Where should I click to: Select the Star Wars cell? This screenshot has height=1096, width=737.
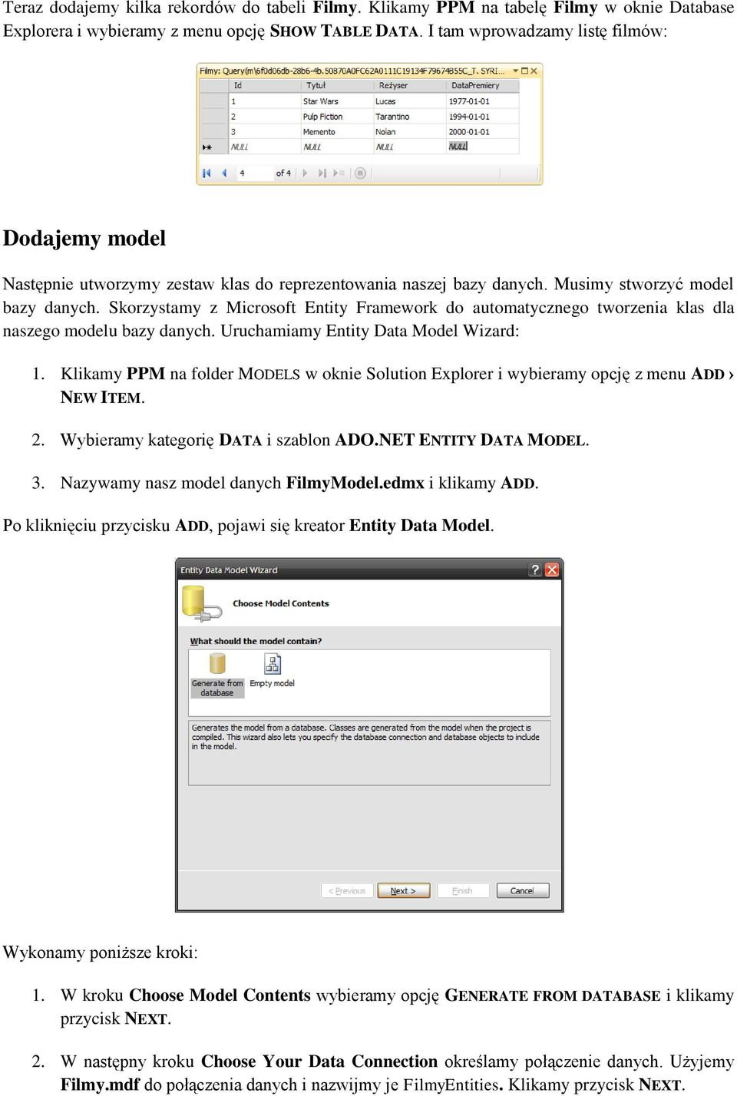click(x=338, y=101)
